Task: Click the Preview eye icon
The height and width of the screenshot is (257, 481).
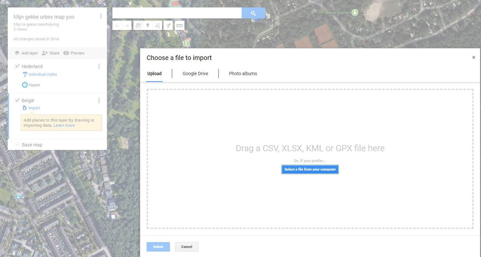Action: point(66,53)
